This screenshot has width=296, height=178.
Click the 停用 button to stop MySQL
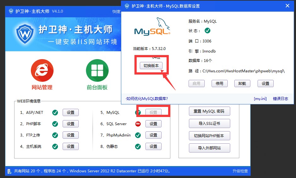coord(219,83)
